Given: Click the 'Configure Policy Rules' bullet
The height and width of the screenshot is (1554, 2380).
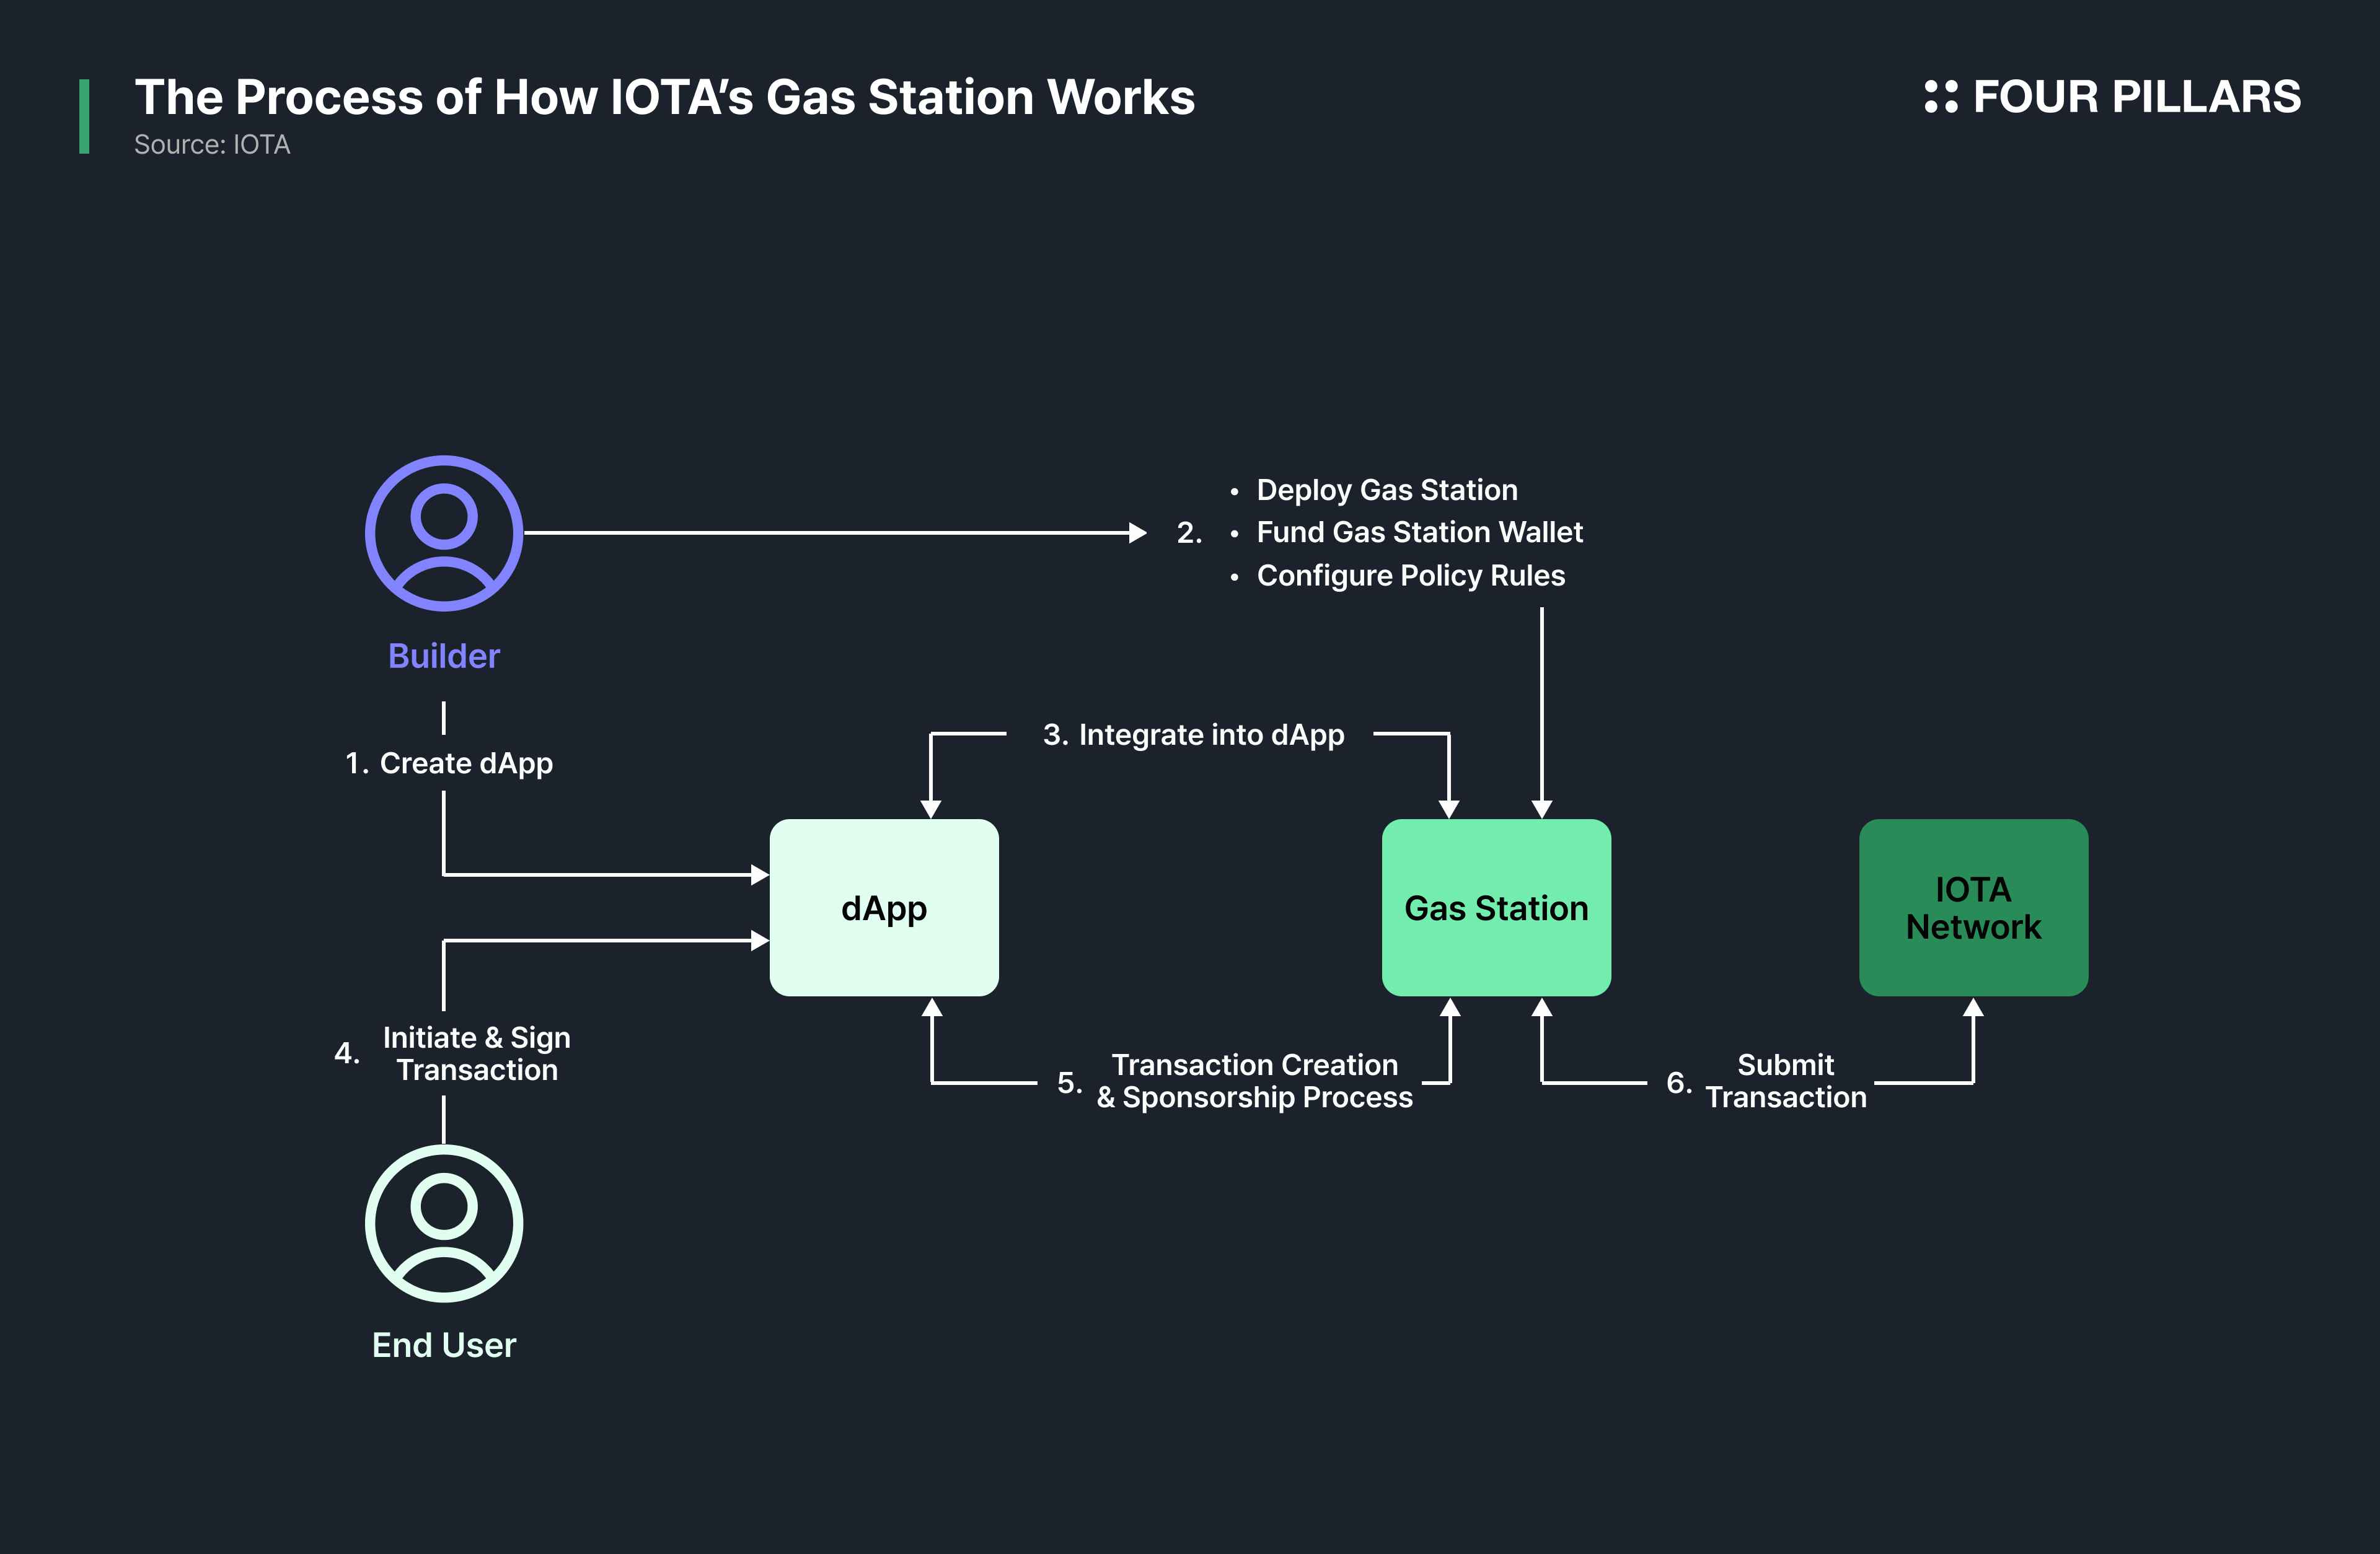Looking at the screenshot, I should (1410, 576).
